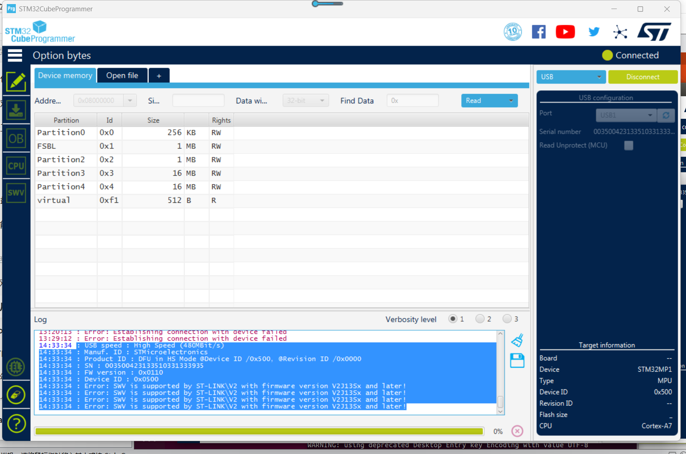Click the log scrollbar down arrow
This screenshot has height=454, width=686.
tap(500, 412)
